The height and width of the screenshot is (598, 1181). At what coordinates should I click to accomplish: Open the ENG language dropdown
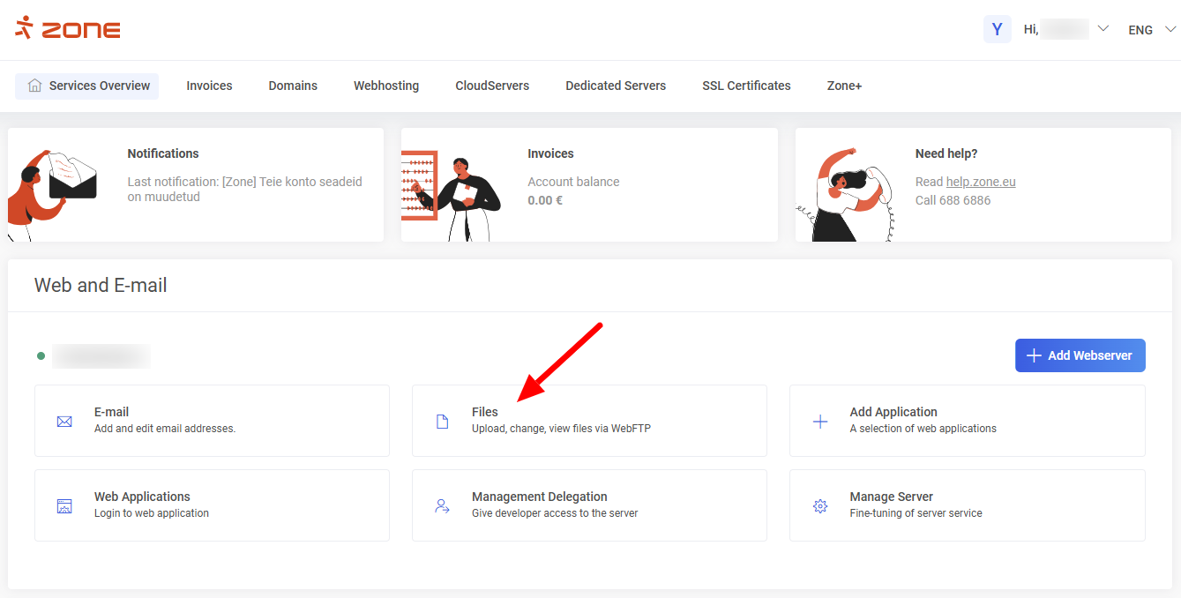coord(1148,29)
